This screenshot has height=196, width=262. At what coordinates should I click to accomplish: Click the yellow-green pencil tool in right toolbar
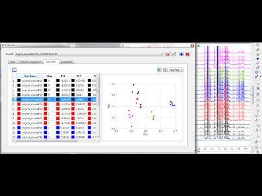pyautogui.click(x=258, y=50)
